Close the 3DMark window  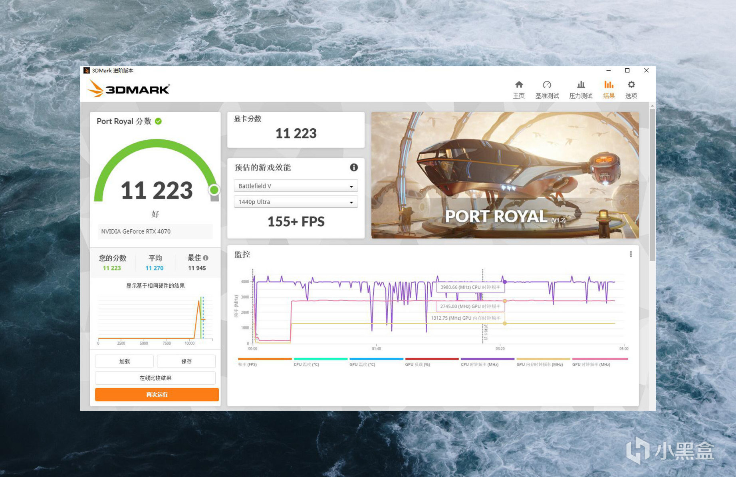646,70
